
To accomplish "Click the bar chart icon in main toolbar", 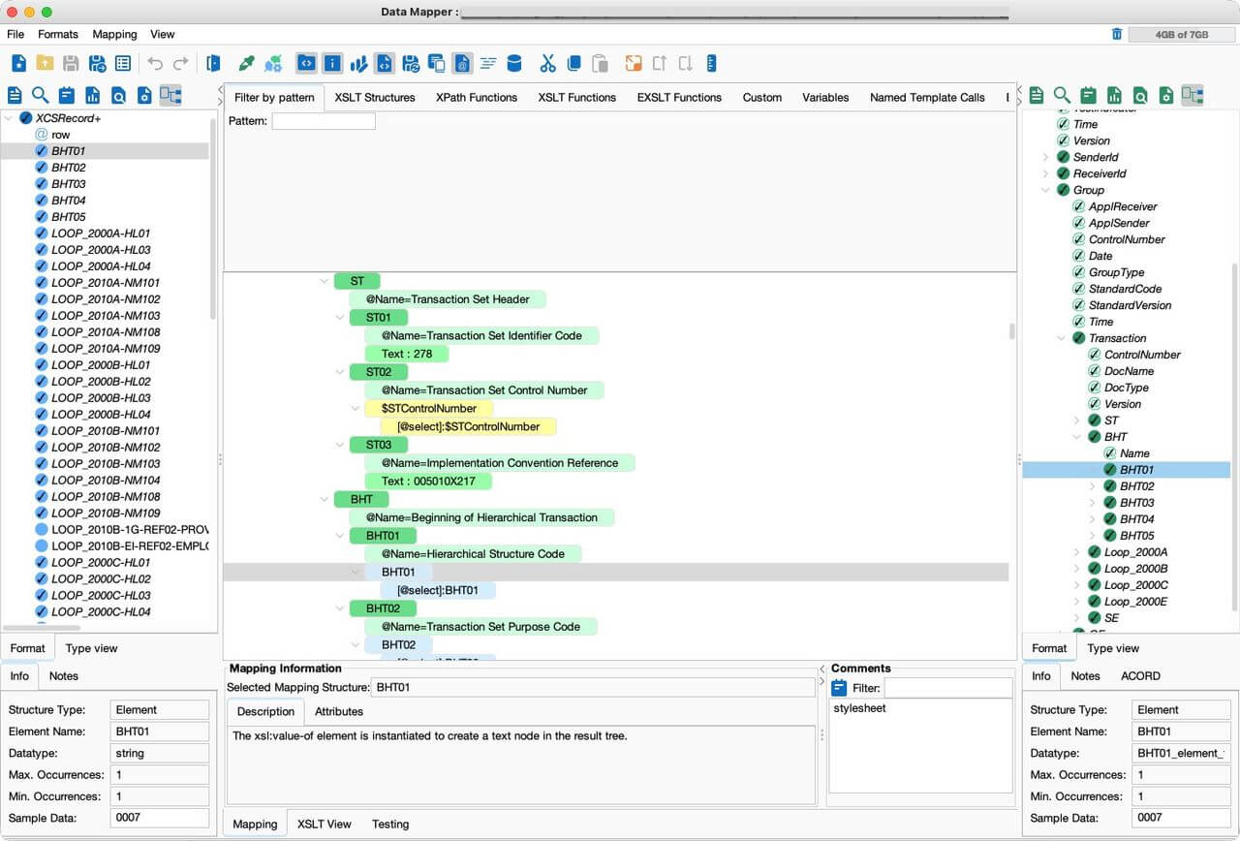I will click(x=358, y=64).
